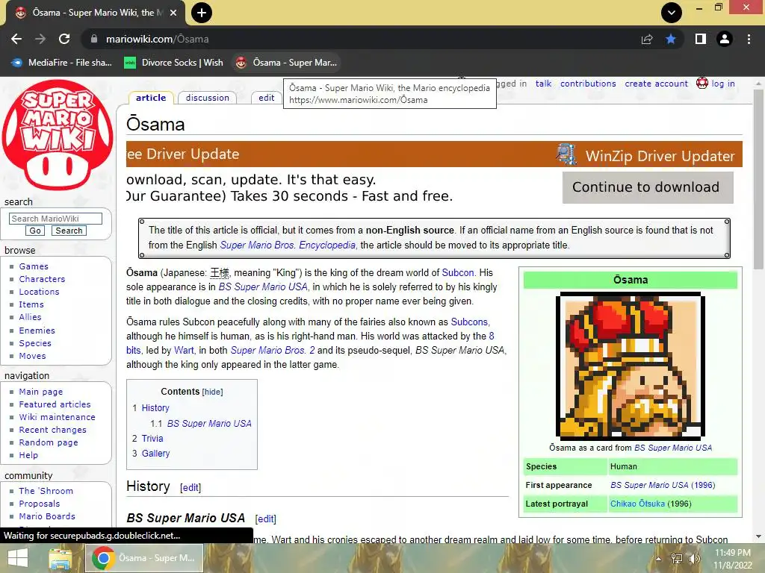Open the contributions link
The width and height of the screenshot is (765, 573).
point(588,84)
